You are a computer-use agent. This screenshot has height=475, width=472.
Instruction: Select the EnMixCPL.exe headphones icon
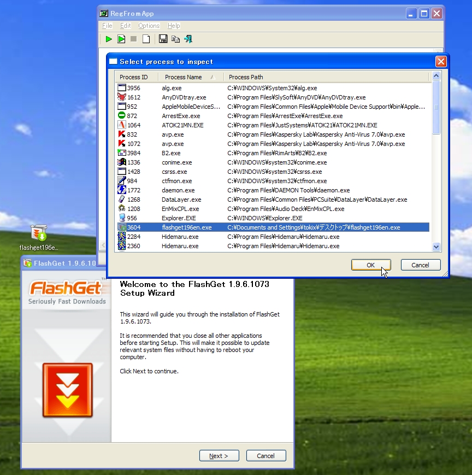point(122,209)
